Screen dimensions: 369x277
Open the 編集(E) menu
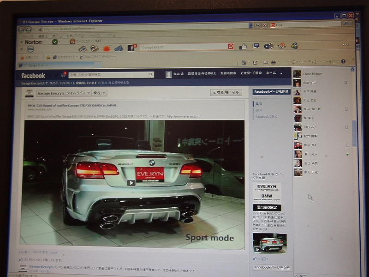[x=43, y=36]
